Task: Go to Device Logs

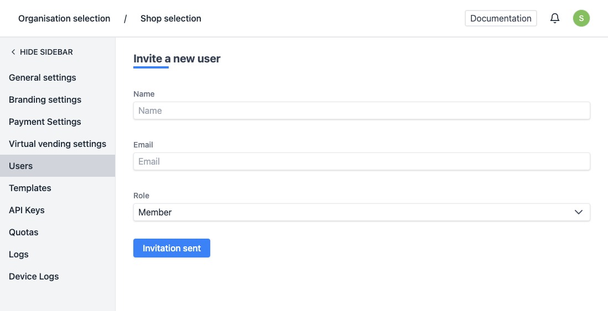Action: point(34,276)
